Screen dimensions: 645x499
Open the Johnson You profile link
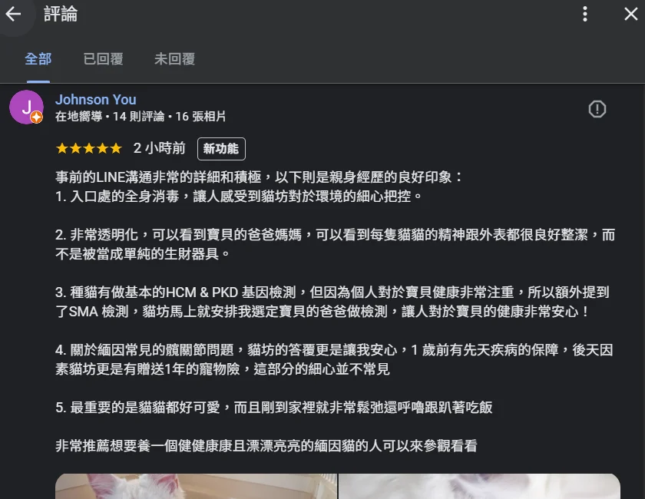[96, 100]
